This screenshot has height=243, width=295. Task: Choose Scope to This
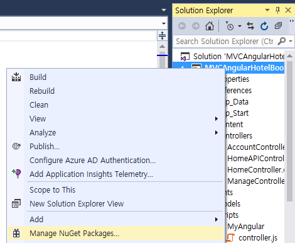[x=115, y=189]
